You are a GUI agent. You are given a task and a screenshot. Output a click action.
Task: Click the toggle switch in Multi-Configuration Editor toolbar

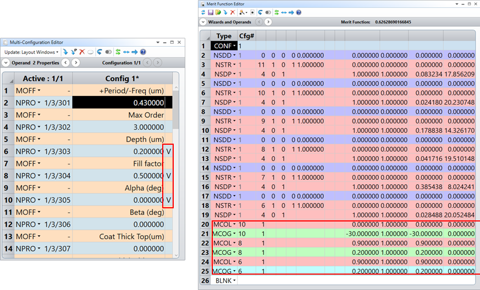coord(108,52)
